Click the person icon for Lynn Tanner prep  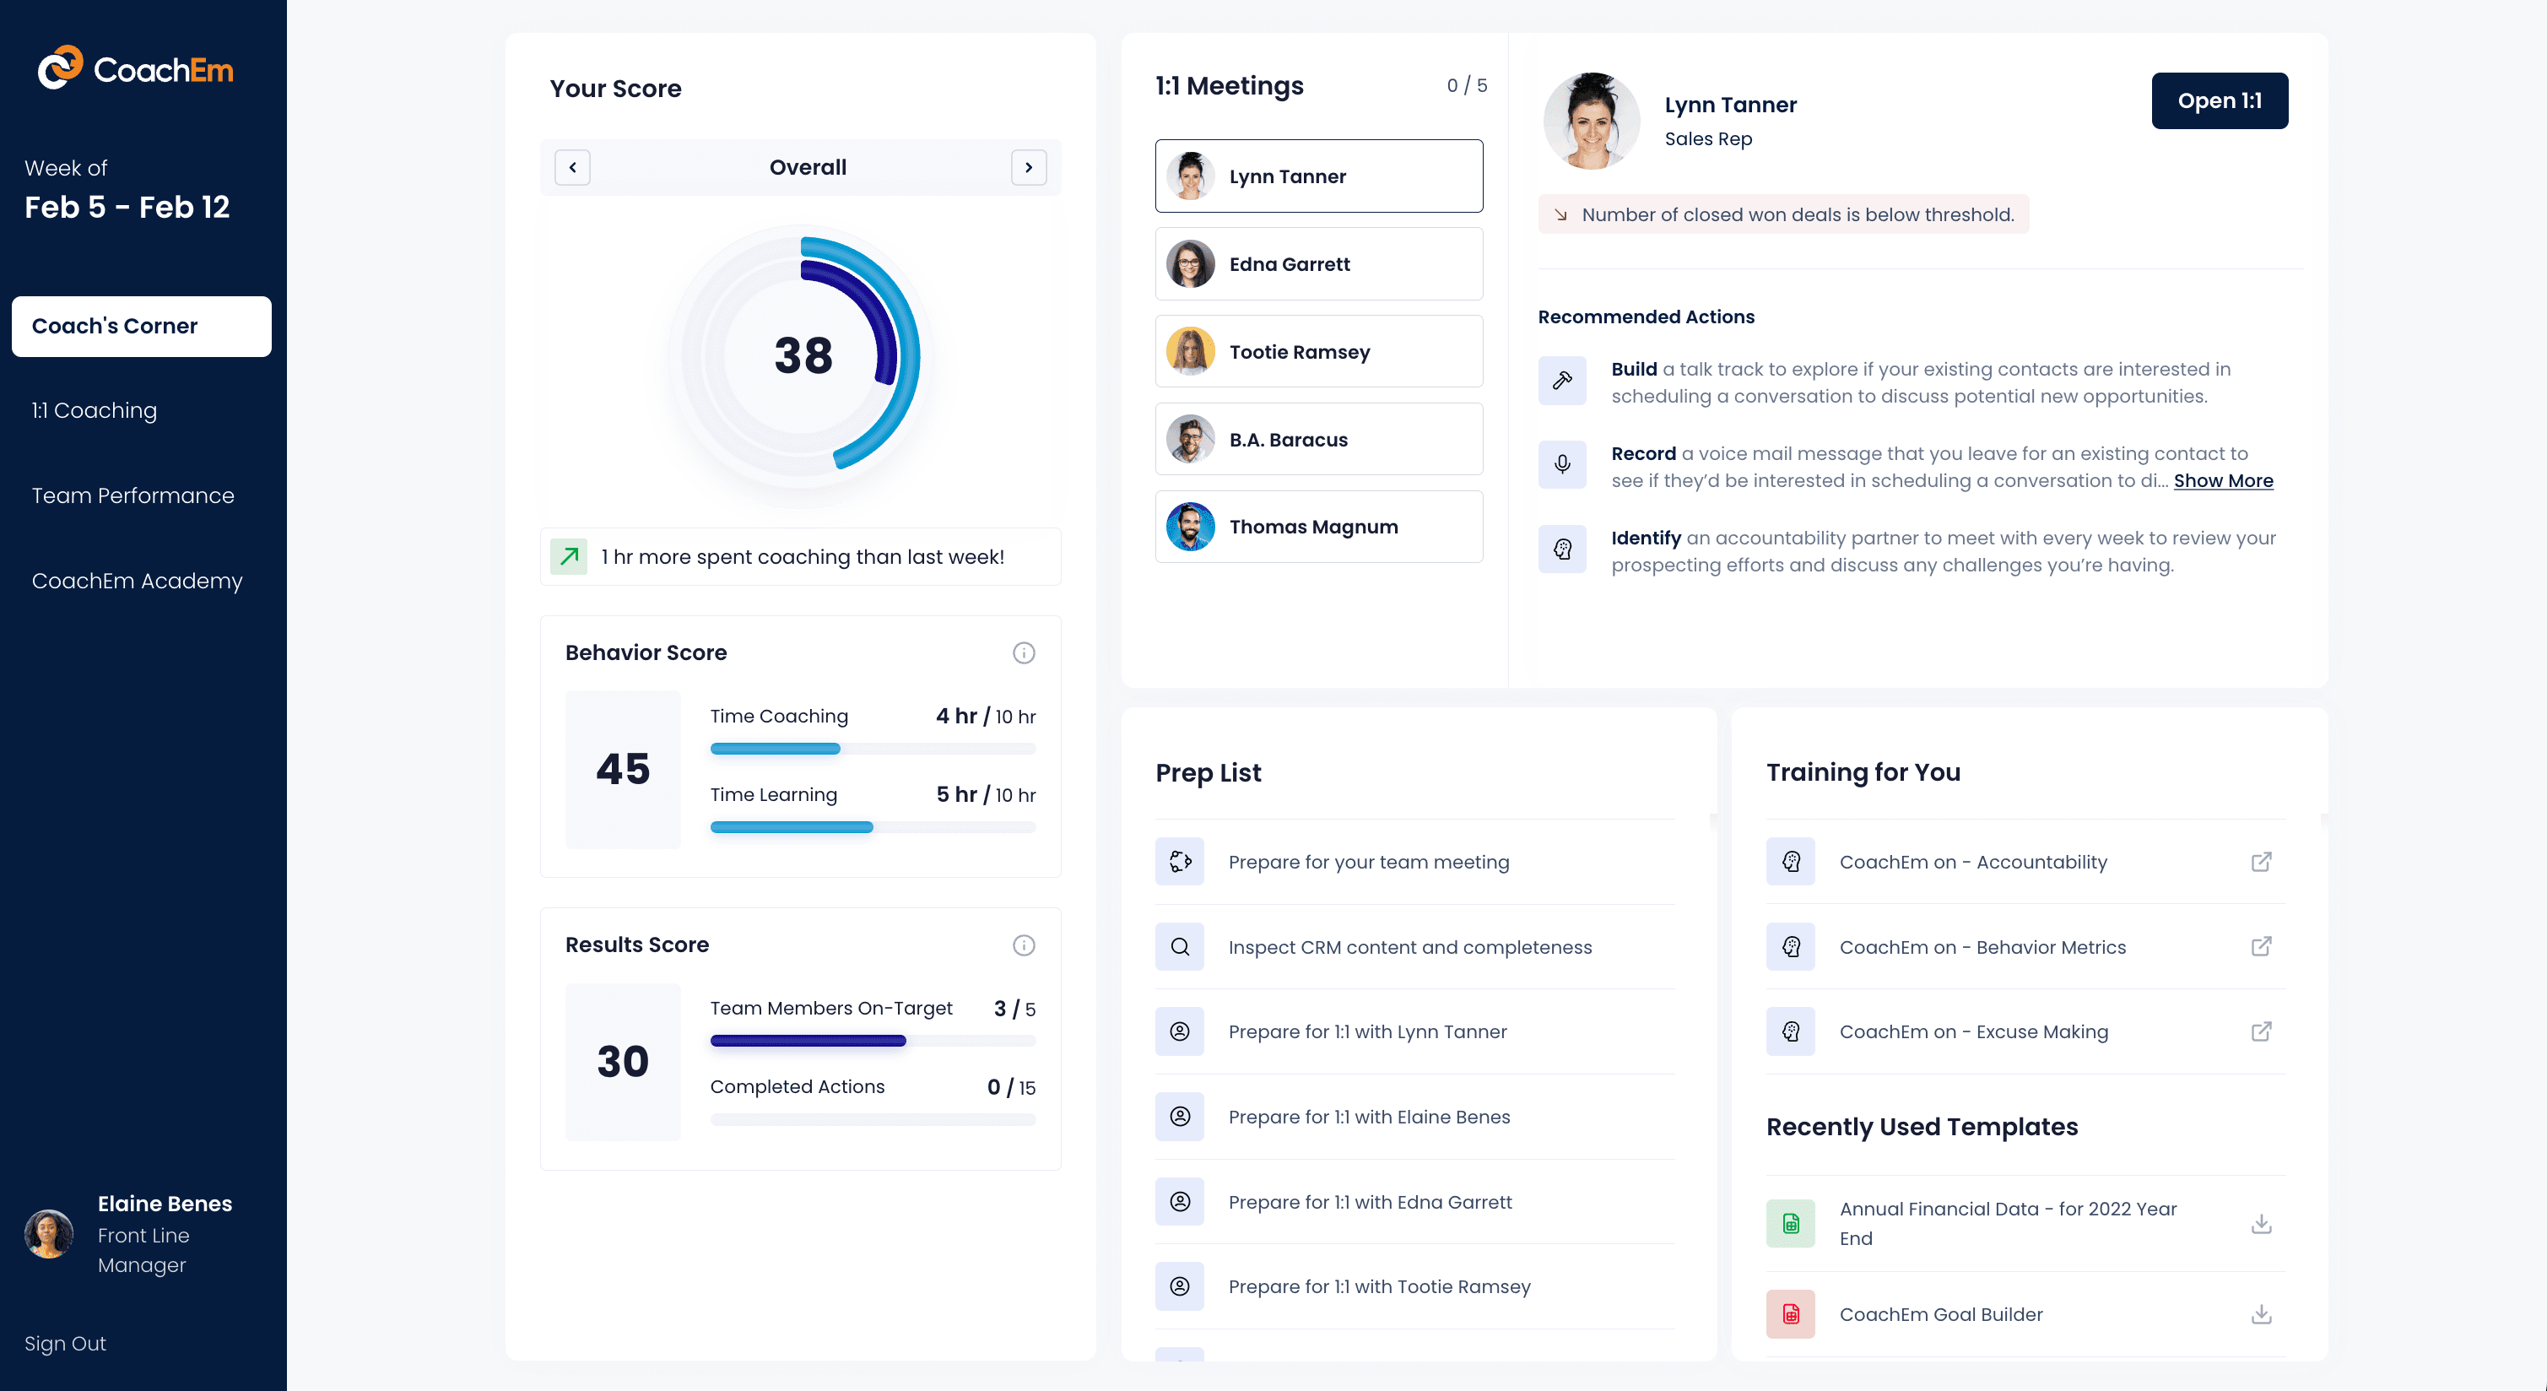pyautogui.click(x=1180, y=1031)
